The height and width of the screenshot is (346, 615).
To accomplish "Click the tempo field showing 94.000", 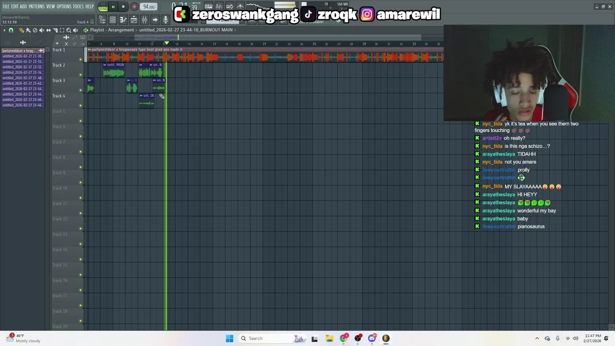I will tap(148, 7).
